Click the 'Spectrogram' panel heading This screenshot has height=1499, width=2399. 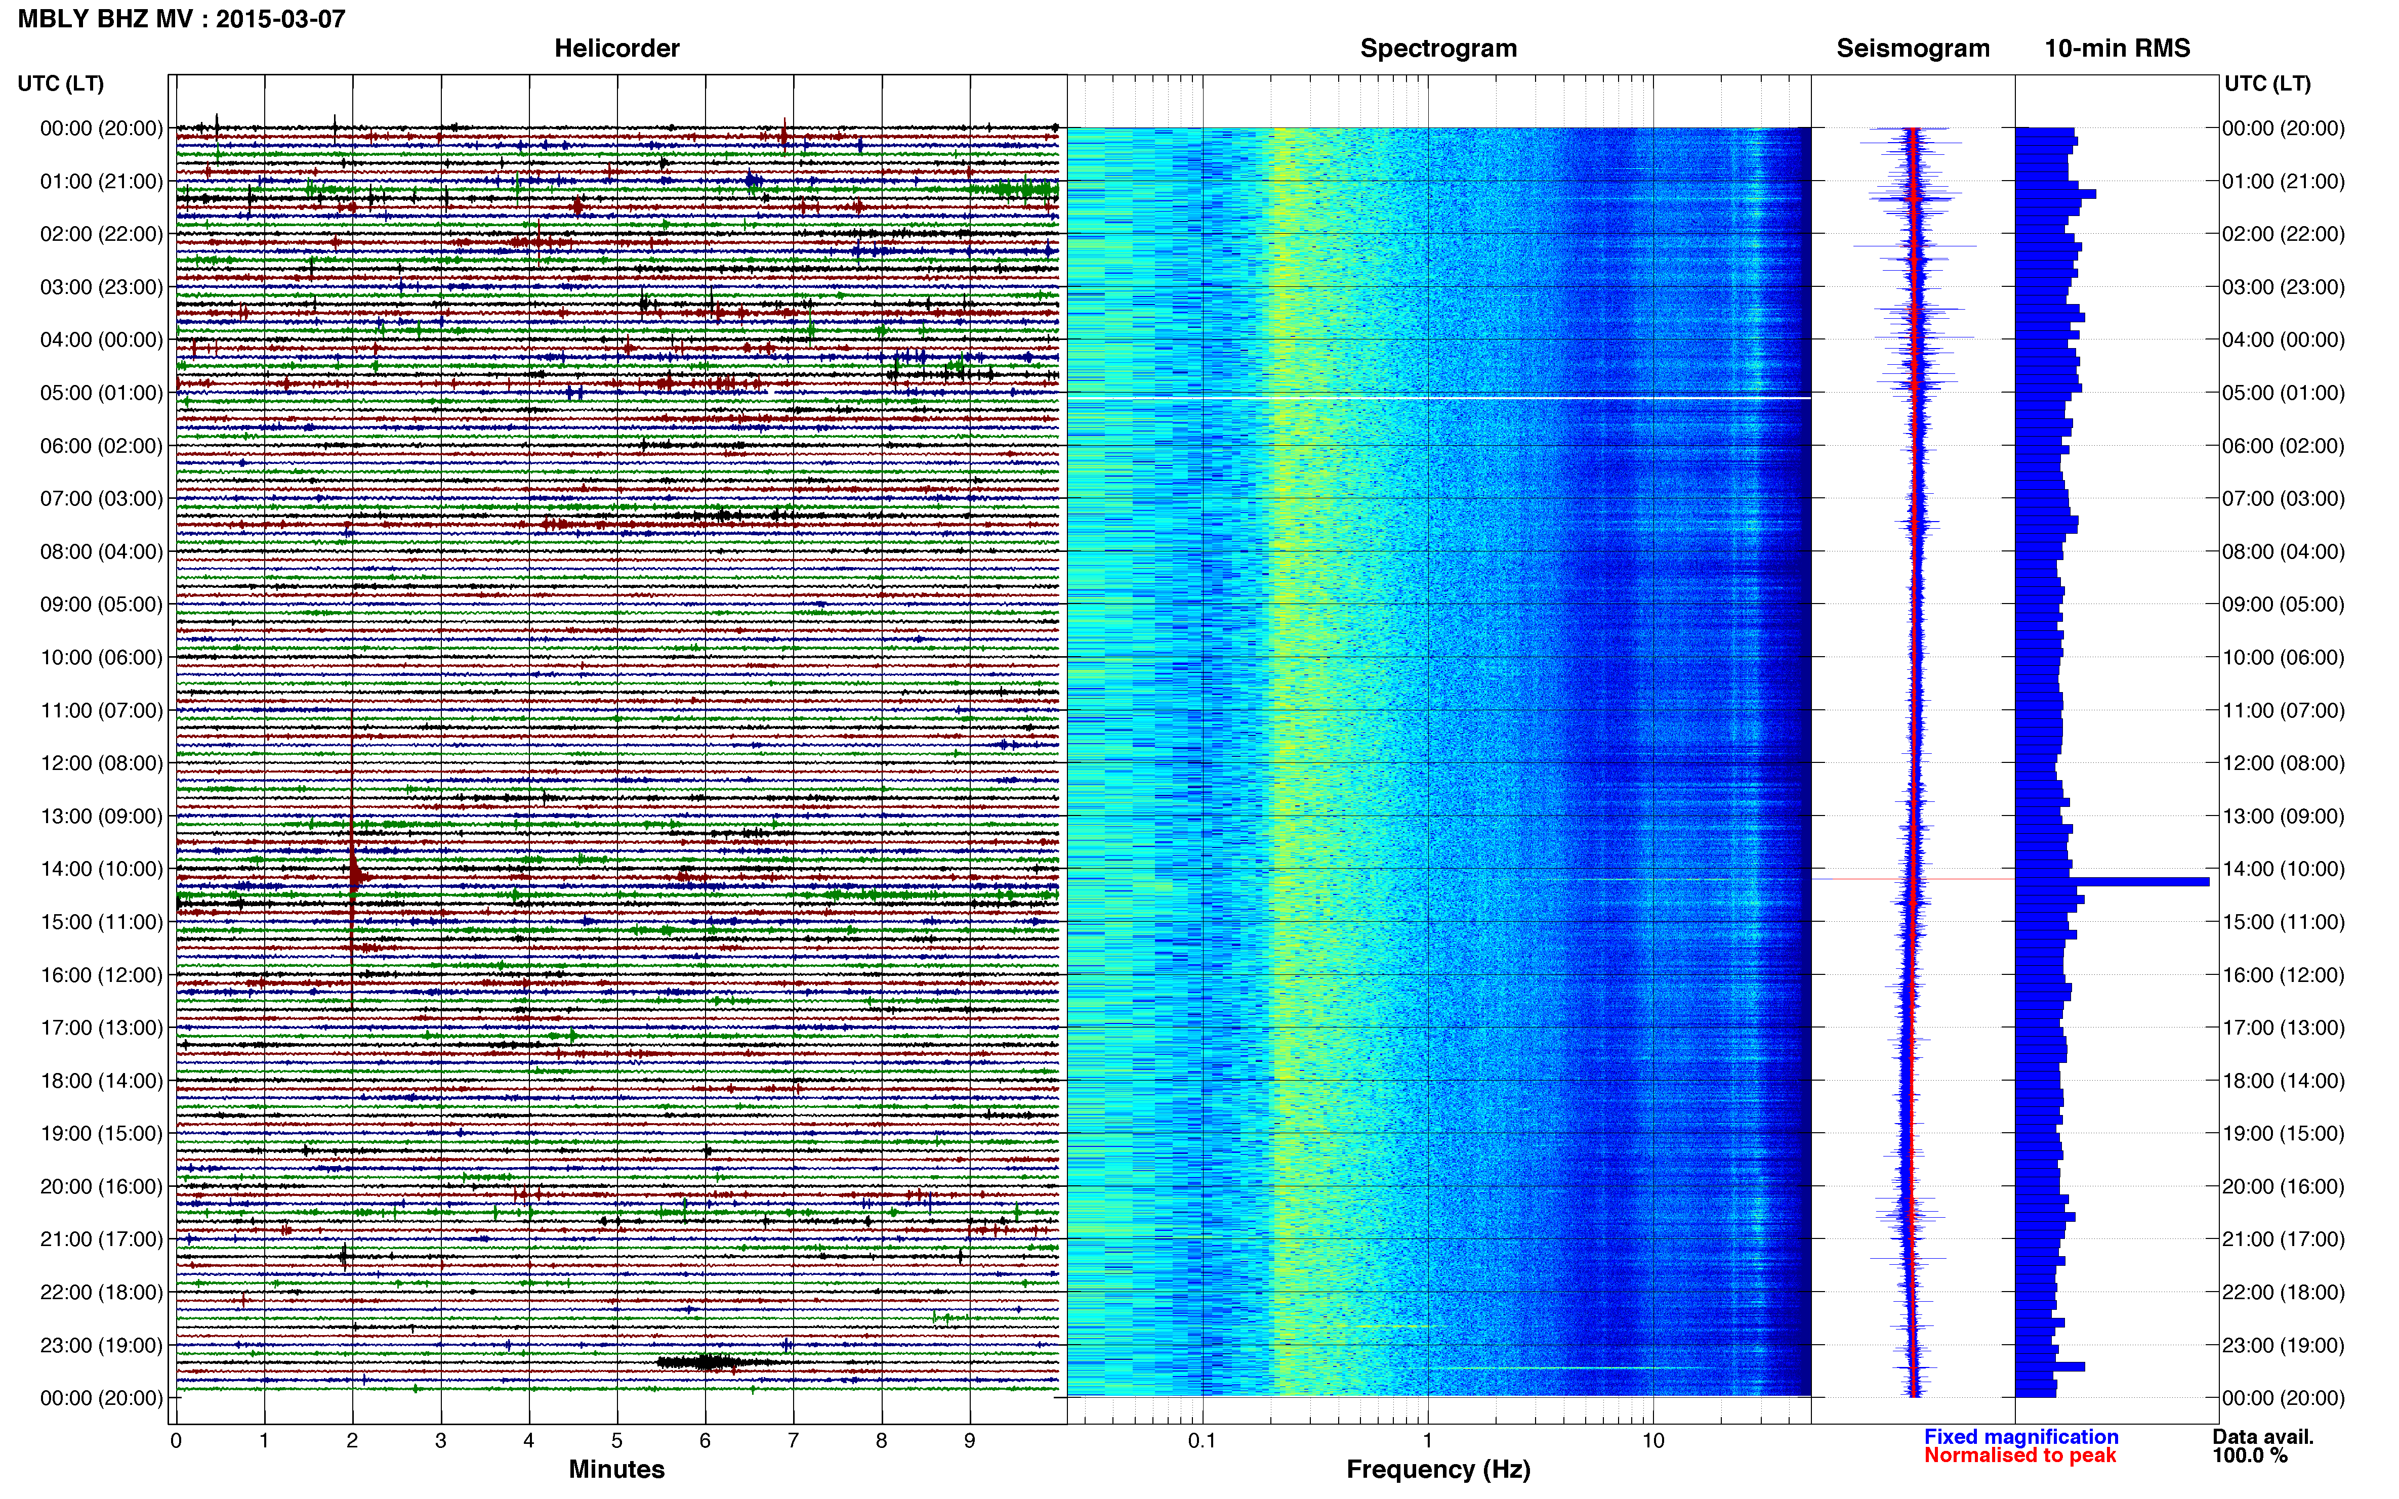[x=1438, y=49]
